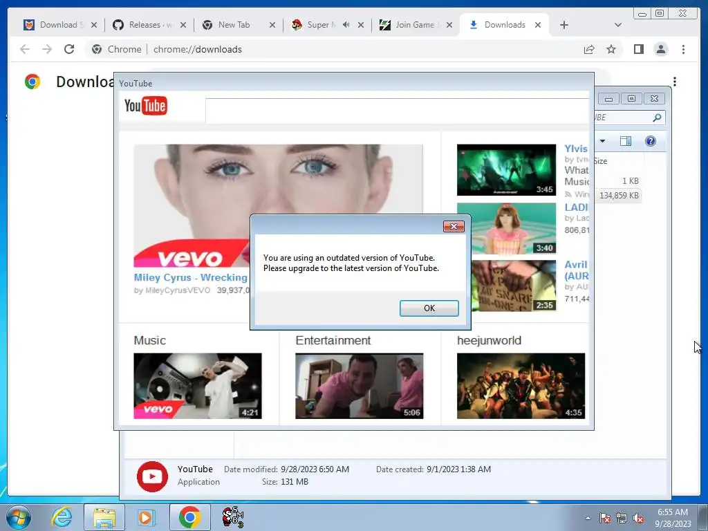Play the Ylvis video thumbnail lasting 3:45
708x531 pixels.
coord(506,170)
